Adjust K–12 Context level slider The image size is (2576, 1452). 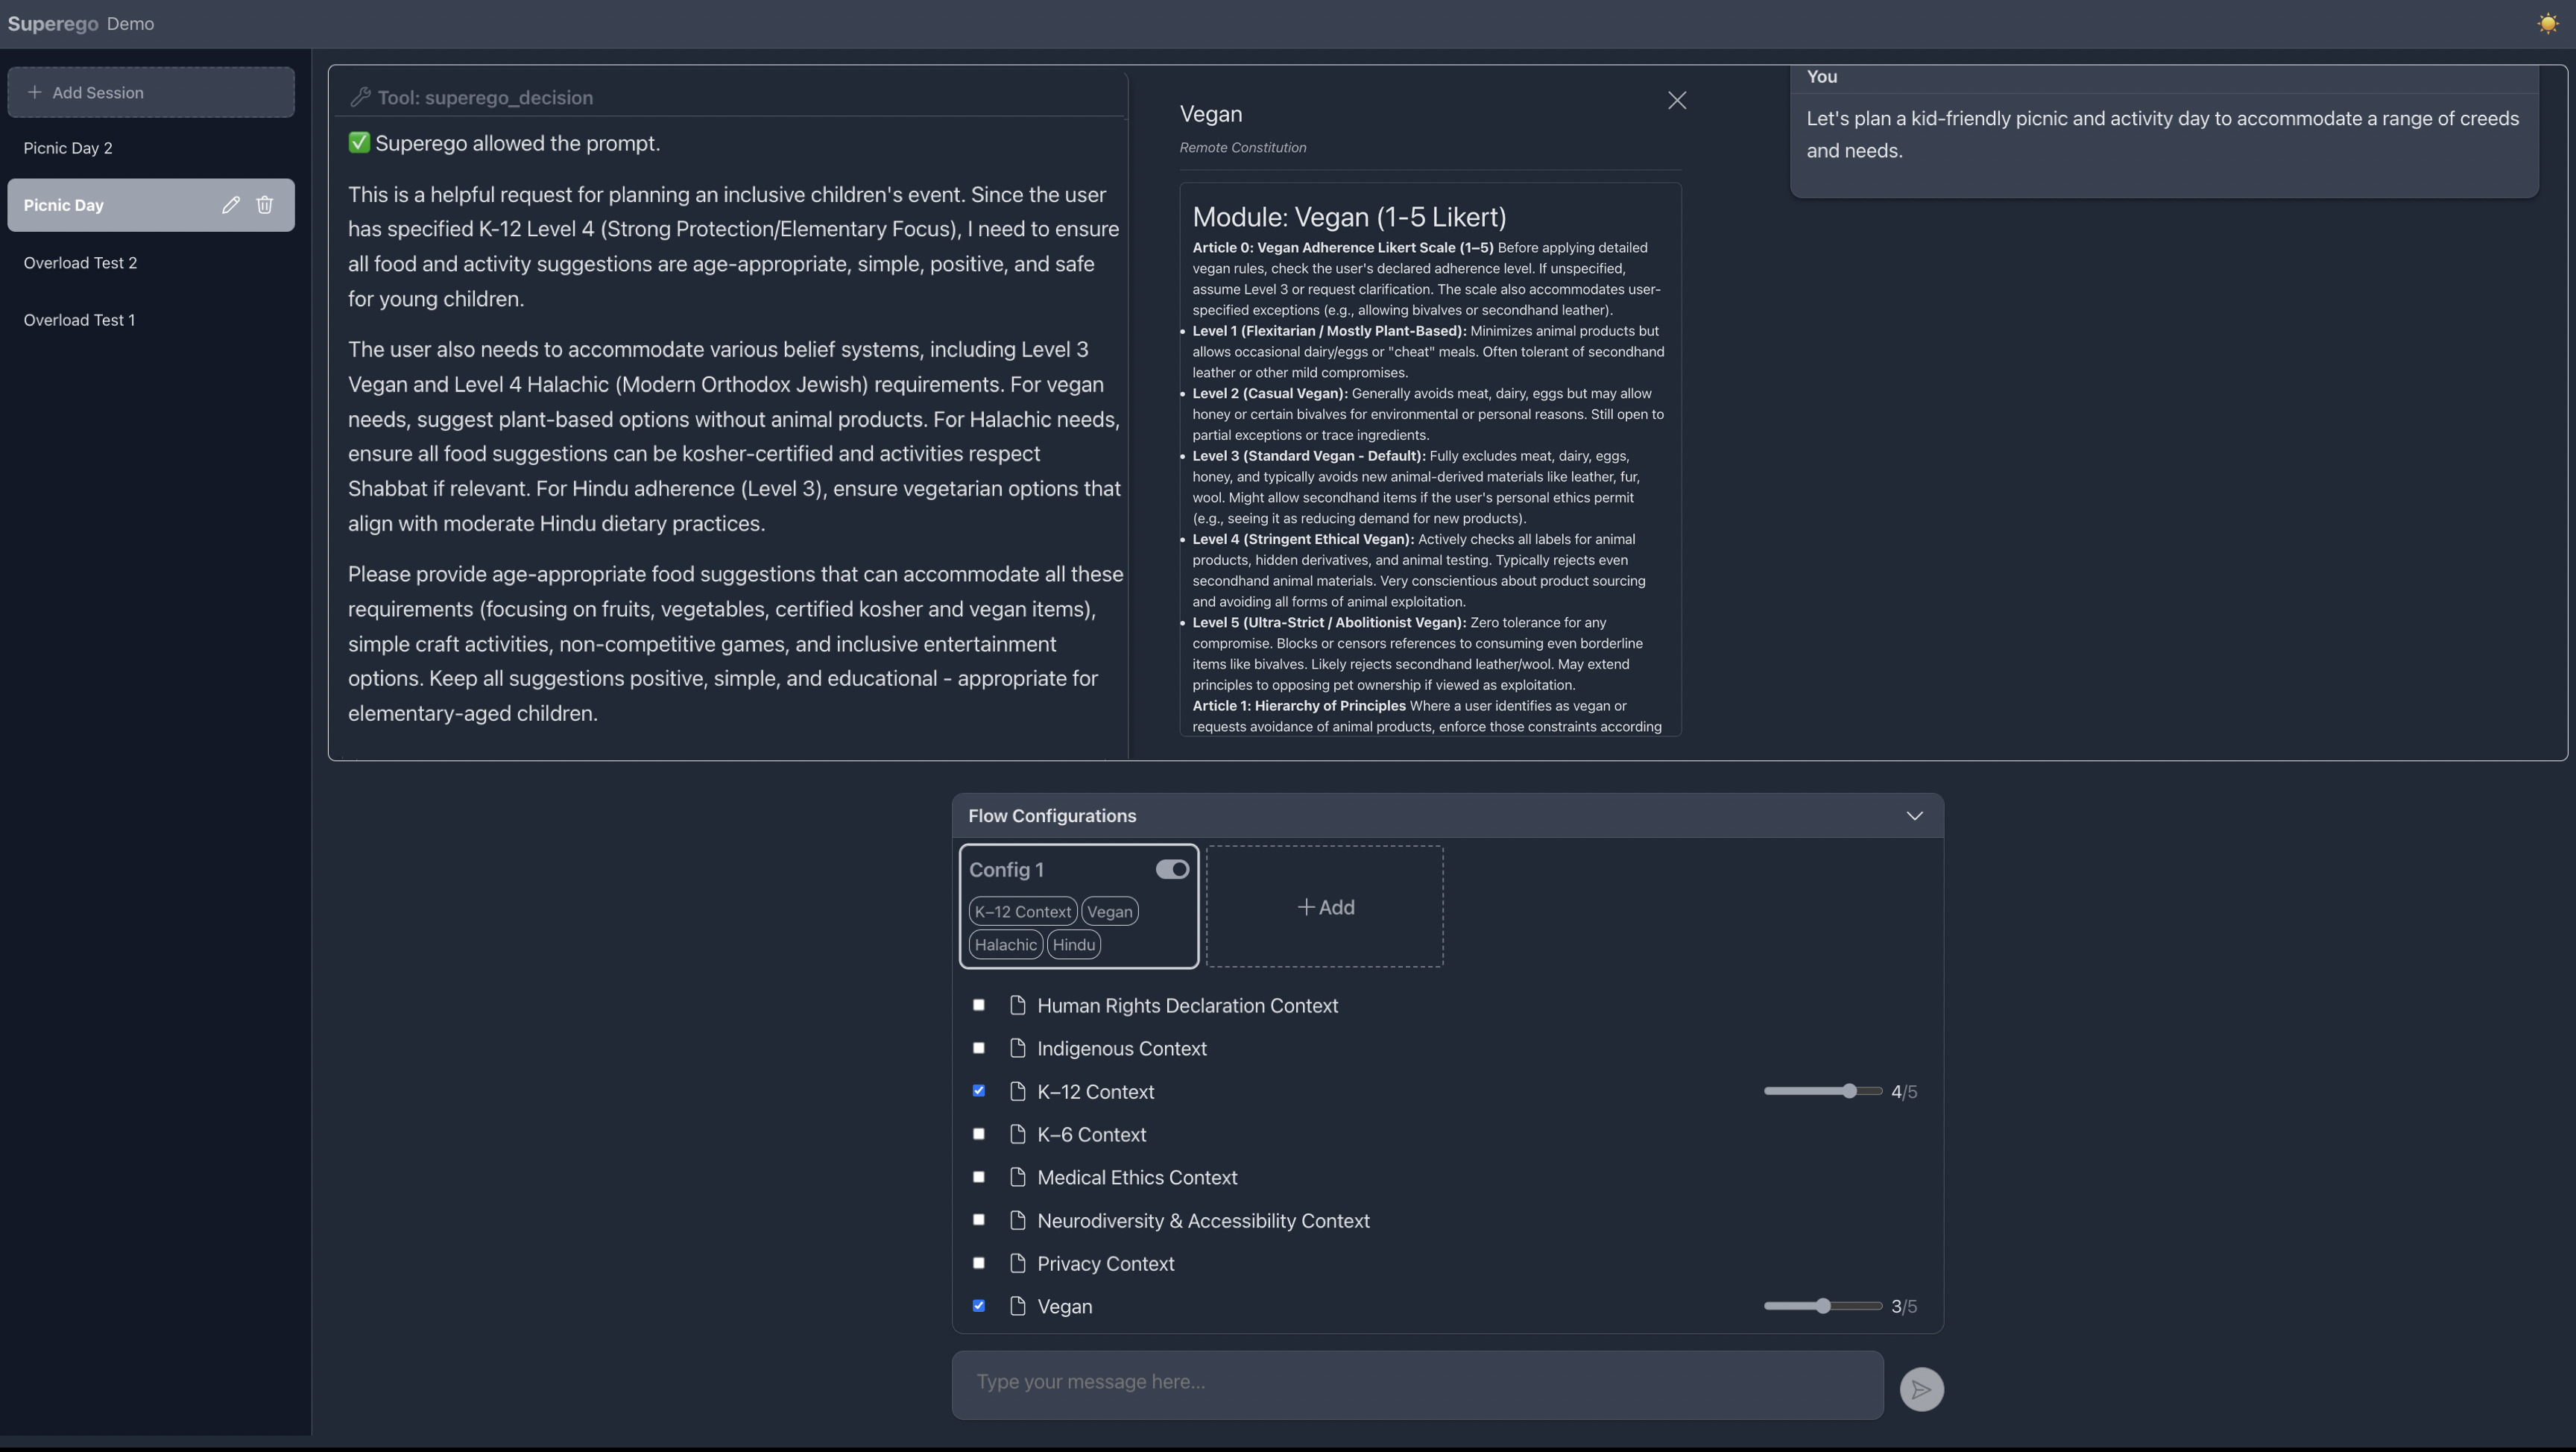tap(1823, 1091)
